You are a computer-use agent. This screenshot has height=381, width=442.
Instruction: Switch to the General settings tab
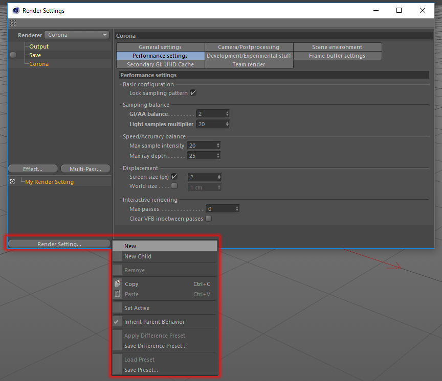(x=161, y=47)
